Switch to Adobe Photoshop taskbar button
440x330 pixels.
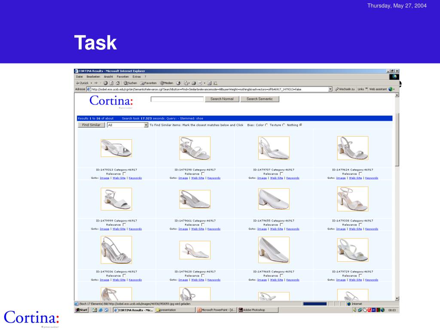click(258, 310)
